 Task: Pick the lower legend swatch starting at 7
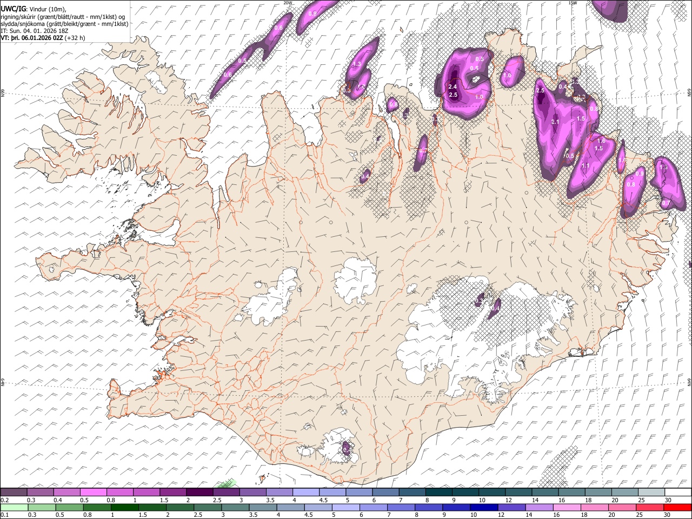pos(402,507)
